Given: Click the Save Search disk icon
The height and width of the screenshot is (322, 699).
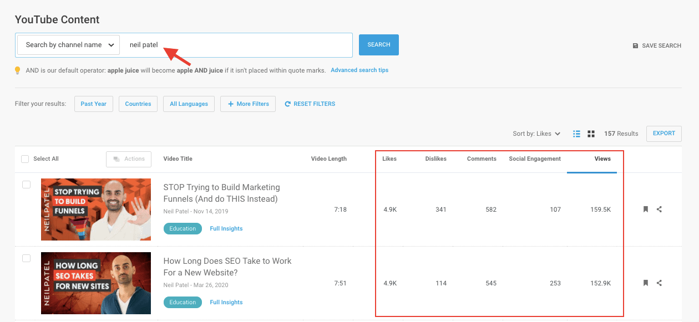Looking at the screenshot, I should coord(635,46).
